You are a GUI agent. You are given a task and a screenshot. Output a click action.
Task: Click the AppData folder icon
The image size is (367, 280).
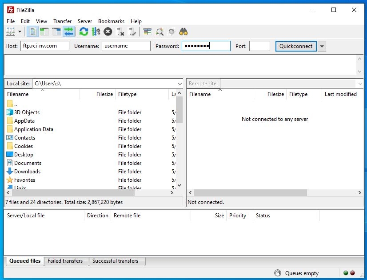[10, 120]
